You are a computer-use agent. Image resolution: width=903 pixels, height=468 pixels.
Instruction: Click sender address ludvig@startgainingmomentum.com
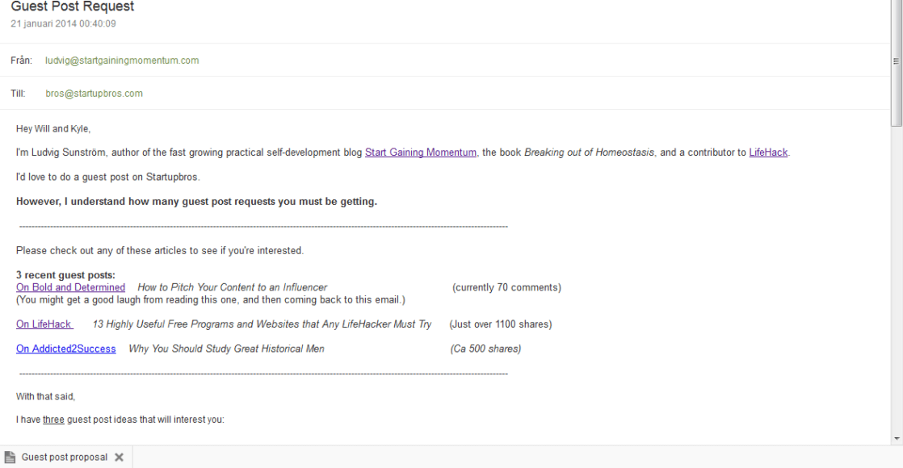point(122,61)
